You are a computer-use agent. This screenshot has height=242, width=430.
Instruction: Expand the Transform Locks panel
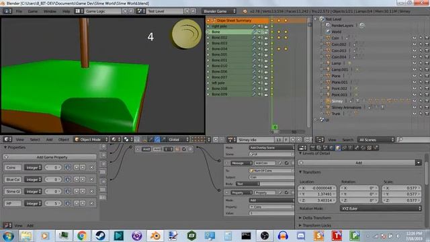(x=300, y=226)
